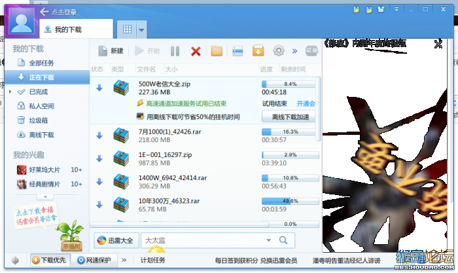Sort by 进度 column header
This screenshot has height=273, width=458.
pyautogui.click(x=266, y=69)
